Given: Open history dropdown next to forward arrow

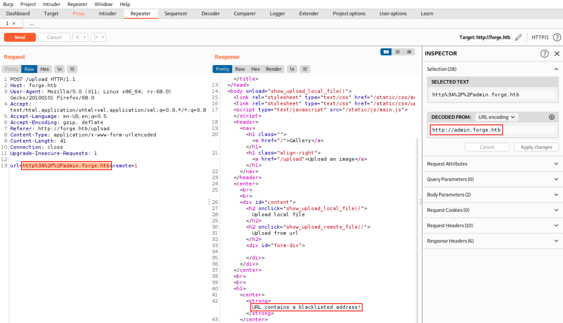Looking at the screenshot, I should pos(103,37).
